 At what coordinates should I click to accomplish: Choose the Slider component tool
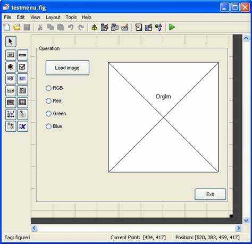tap(22, 55)
